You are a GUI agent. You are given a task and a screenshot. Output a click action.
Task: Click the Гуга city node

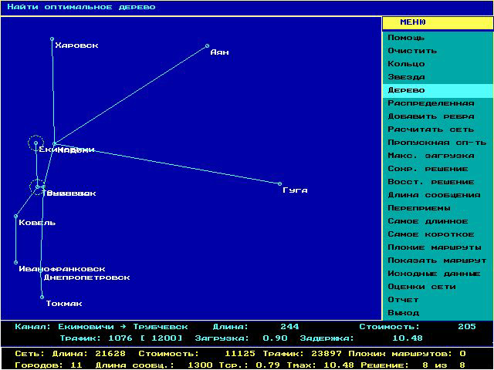tap(279, 183)
